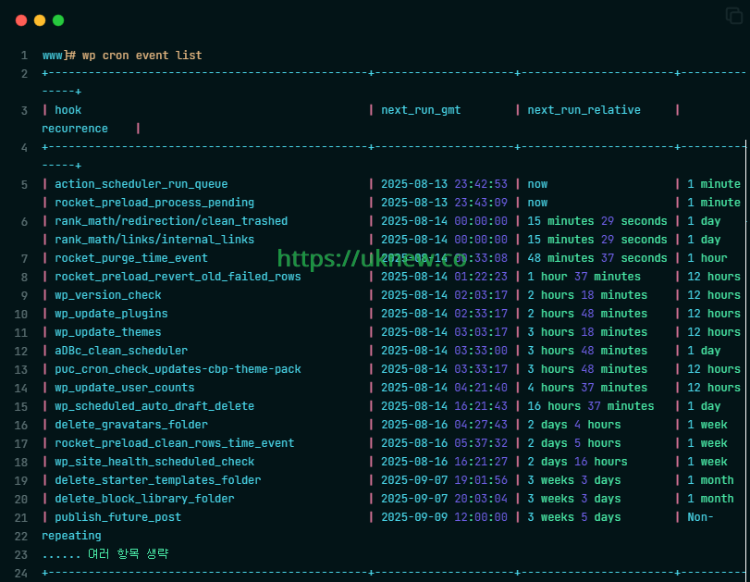Click the 'next_run_gmt' column header
Viewport: 750px width, 582px height.
click(421, 109)
